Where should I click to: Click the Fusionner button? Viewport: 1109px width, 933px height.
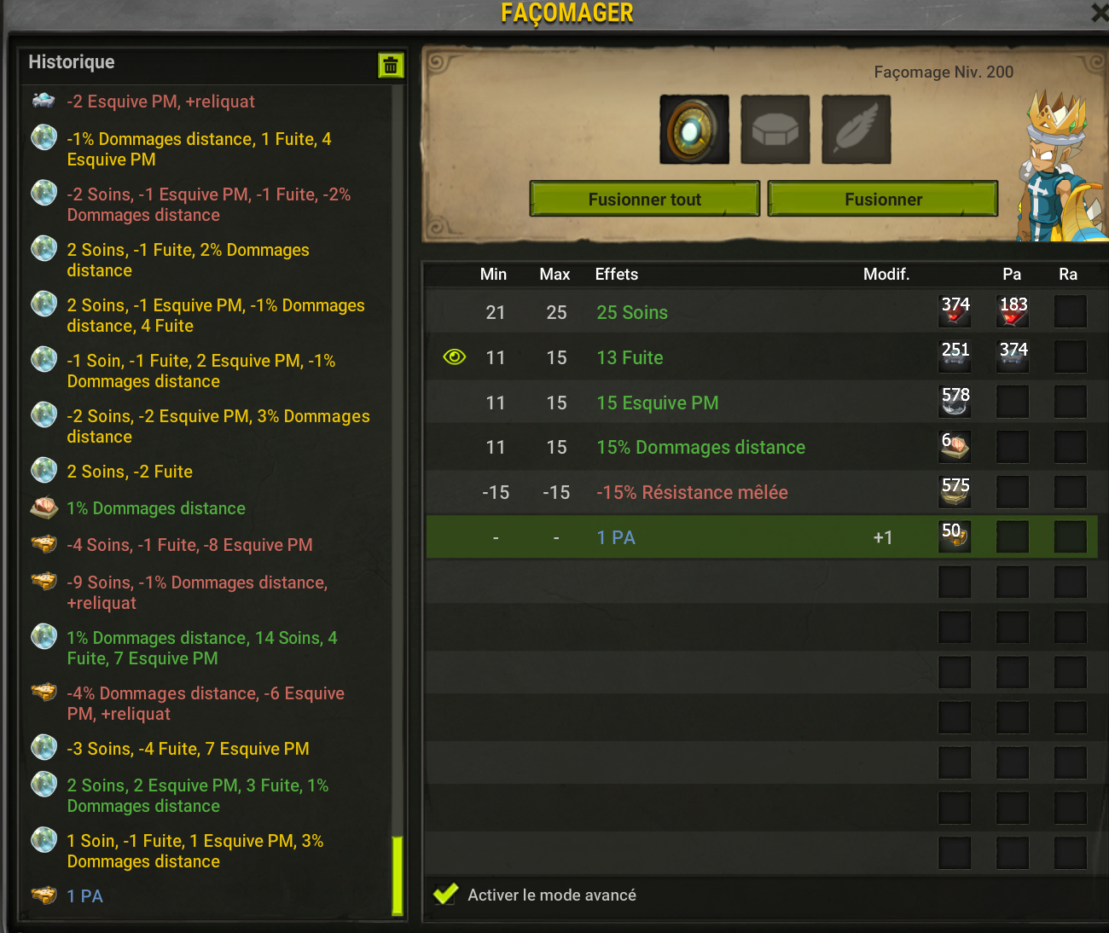click(x=883, y=199)
